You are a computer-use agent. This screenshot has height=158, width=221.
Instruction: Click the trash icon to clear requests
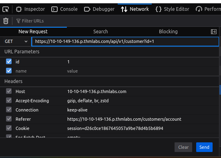6,21
